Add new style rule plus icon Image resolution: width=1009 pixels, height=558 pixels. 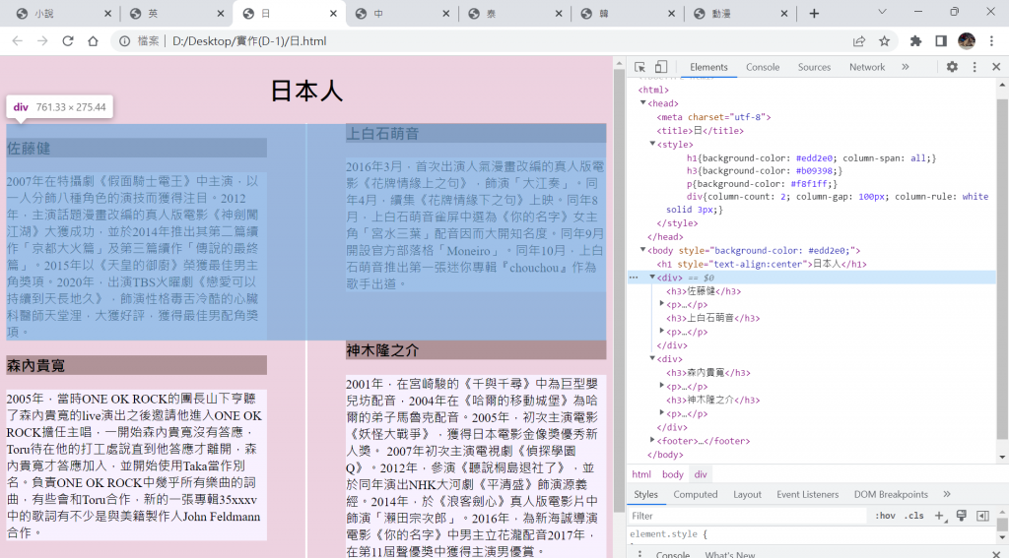click(939, 516)
